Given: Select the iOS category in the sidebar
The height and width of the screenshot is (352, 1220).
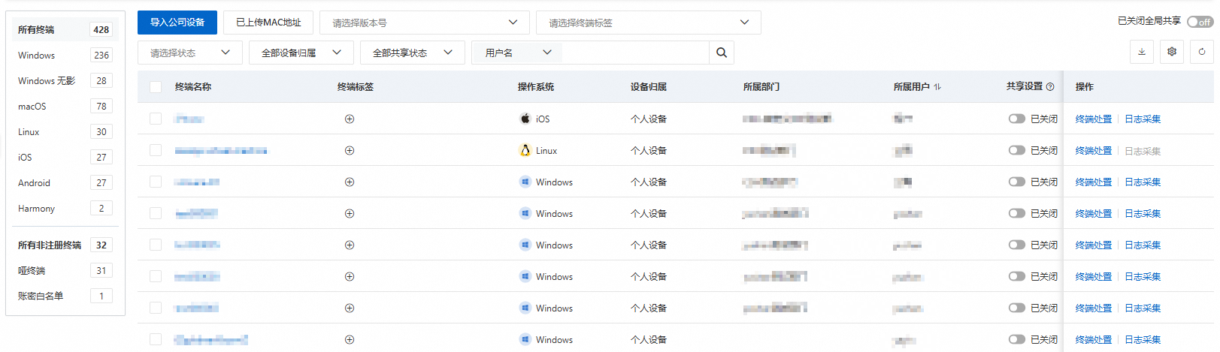Looking at the screenshot, I should pos(65,157).
